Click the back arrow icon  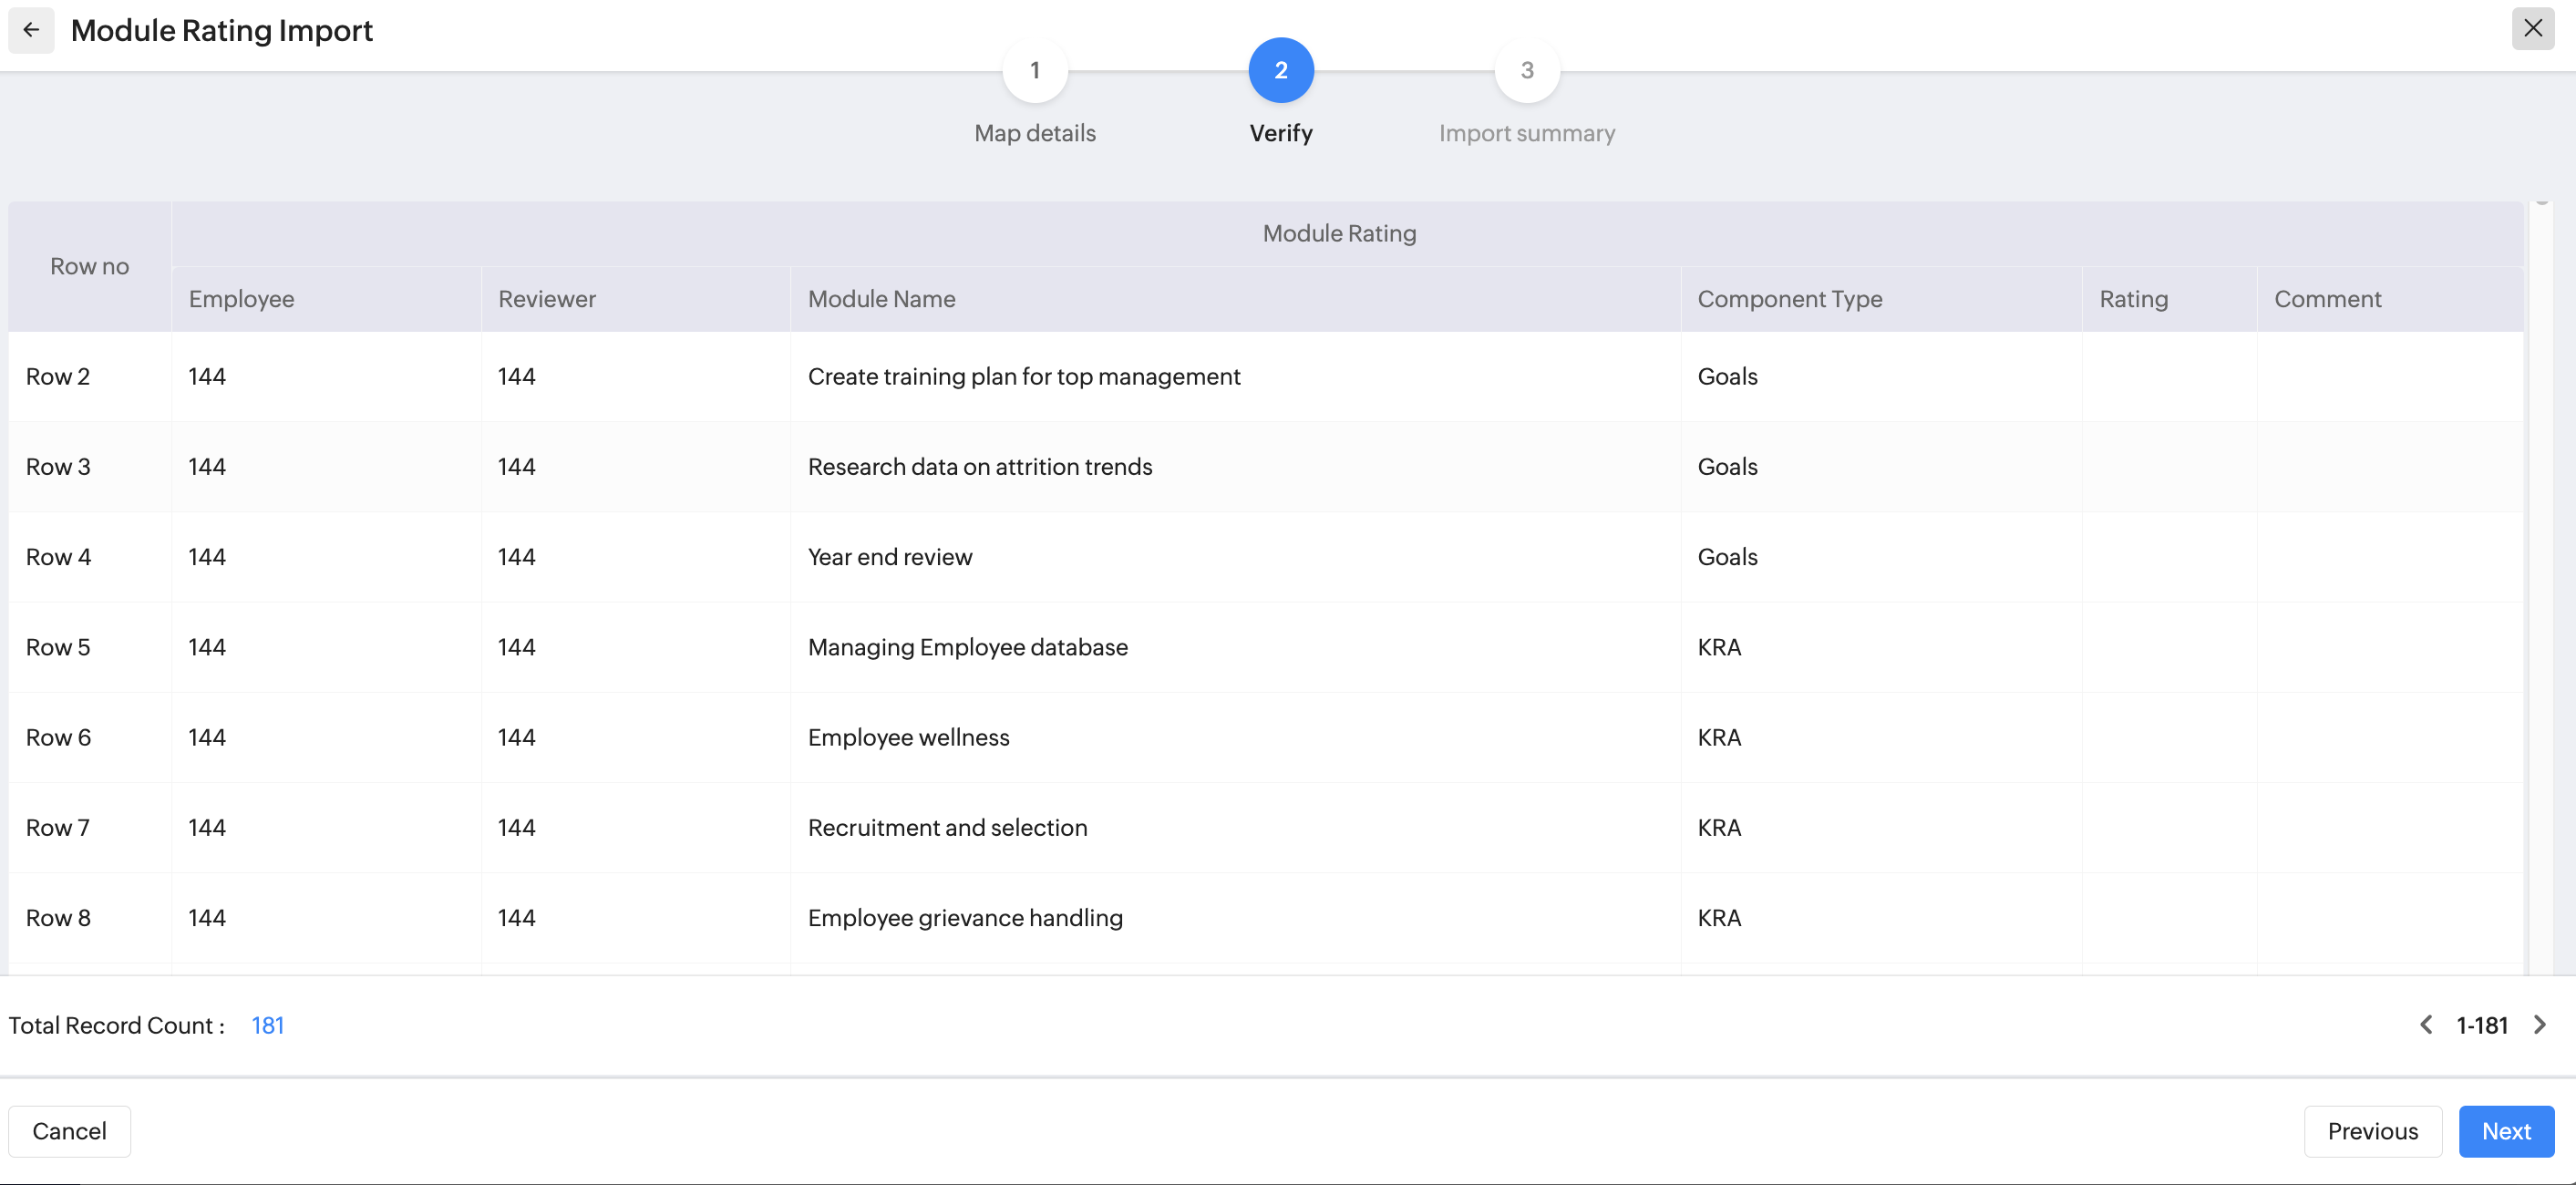(31, 30)
